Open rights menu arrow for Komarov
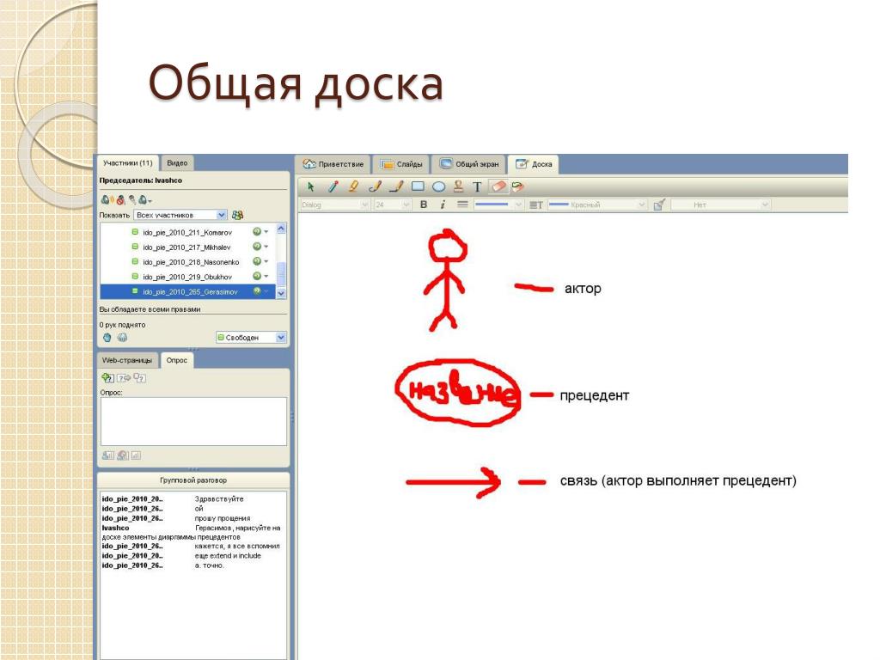 point(266,232)
